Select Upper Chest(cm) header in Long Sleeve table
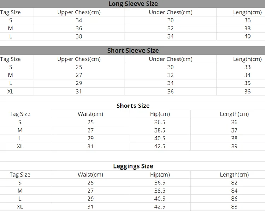The height and width of the screenshot is (212, 265). click(79, 12)
